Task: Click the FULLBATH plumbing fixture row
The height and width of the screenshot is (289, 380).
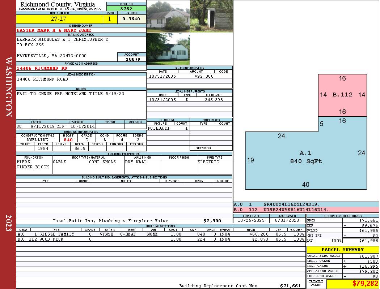Action: (168, 128)
